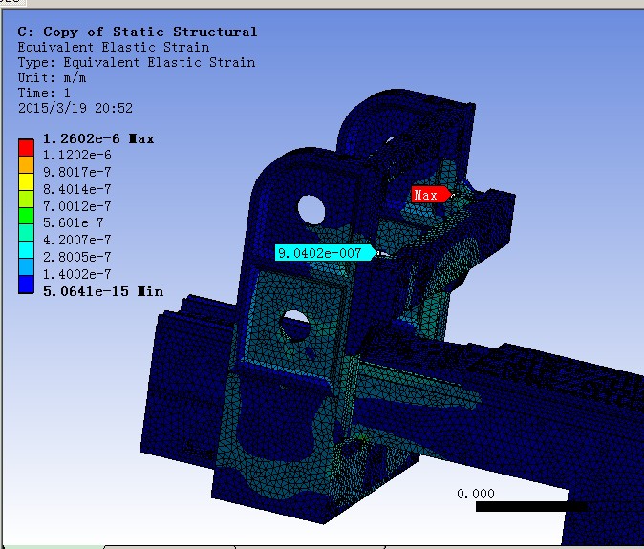Click the black scale ruler bar

(x=531, y=507)
